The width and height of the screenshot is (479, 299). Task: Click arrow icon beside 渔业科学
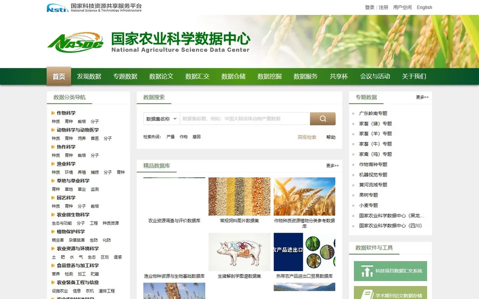tap(53, 164)
